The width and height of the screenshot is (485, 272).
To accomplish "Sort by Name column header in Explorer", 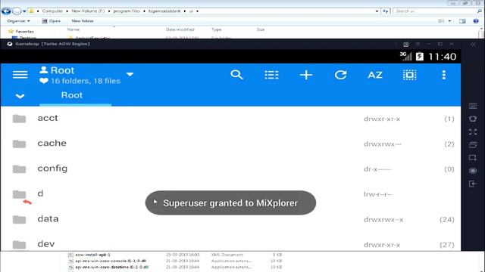I will click(x=74, y=29).
